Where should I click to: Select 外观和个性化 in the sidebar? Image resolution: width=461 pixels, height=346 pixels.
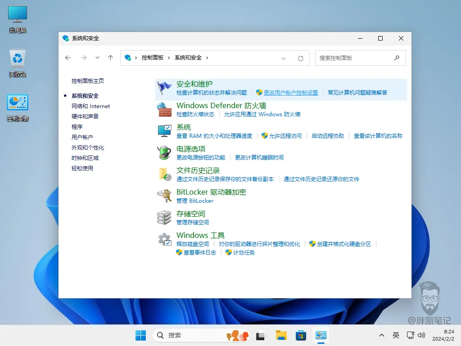(88, 148)
